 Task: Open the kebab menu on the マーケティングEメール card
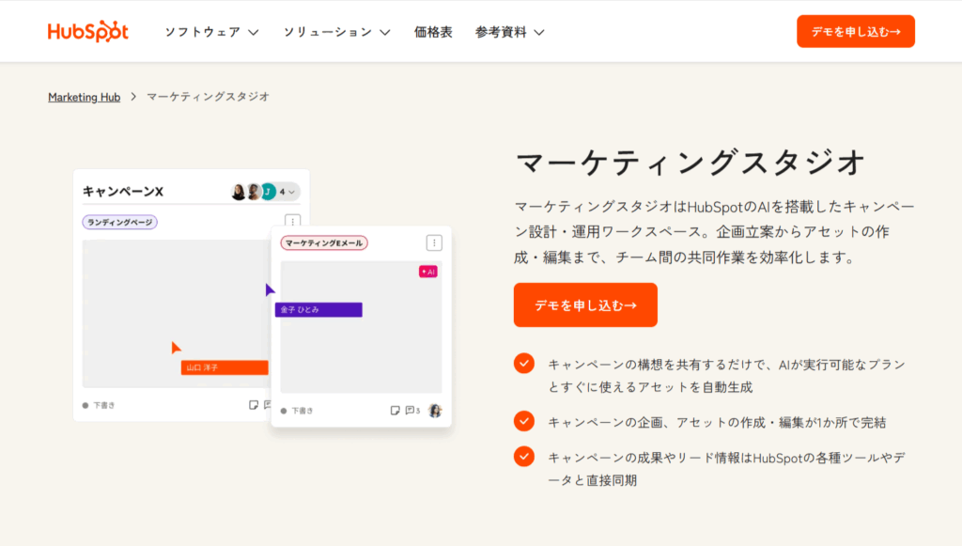click(x=433, y=242)
